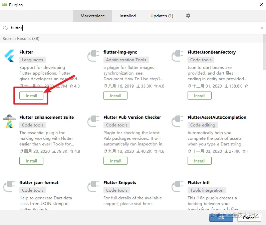This screenshot has width=266, height=225.
Task: Click the Code editing tag
Action: point(203,125)
